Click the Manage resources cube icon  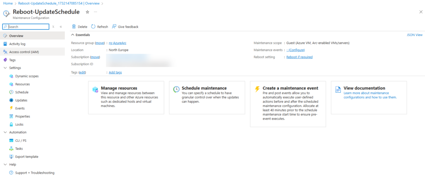tap(95, 90)
